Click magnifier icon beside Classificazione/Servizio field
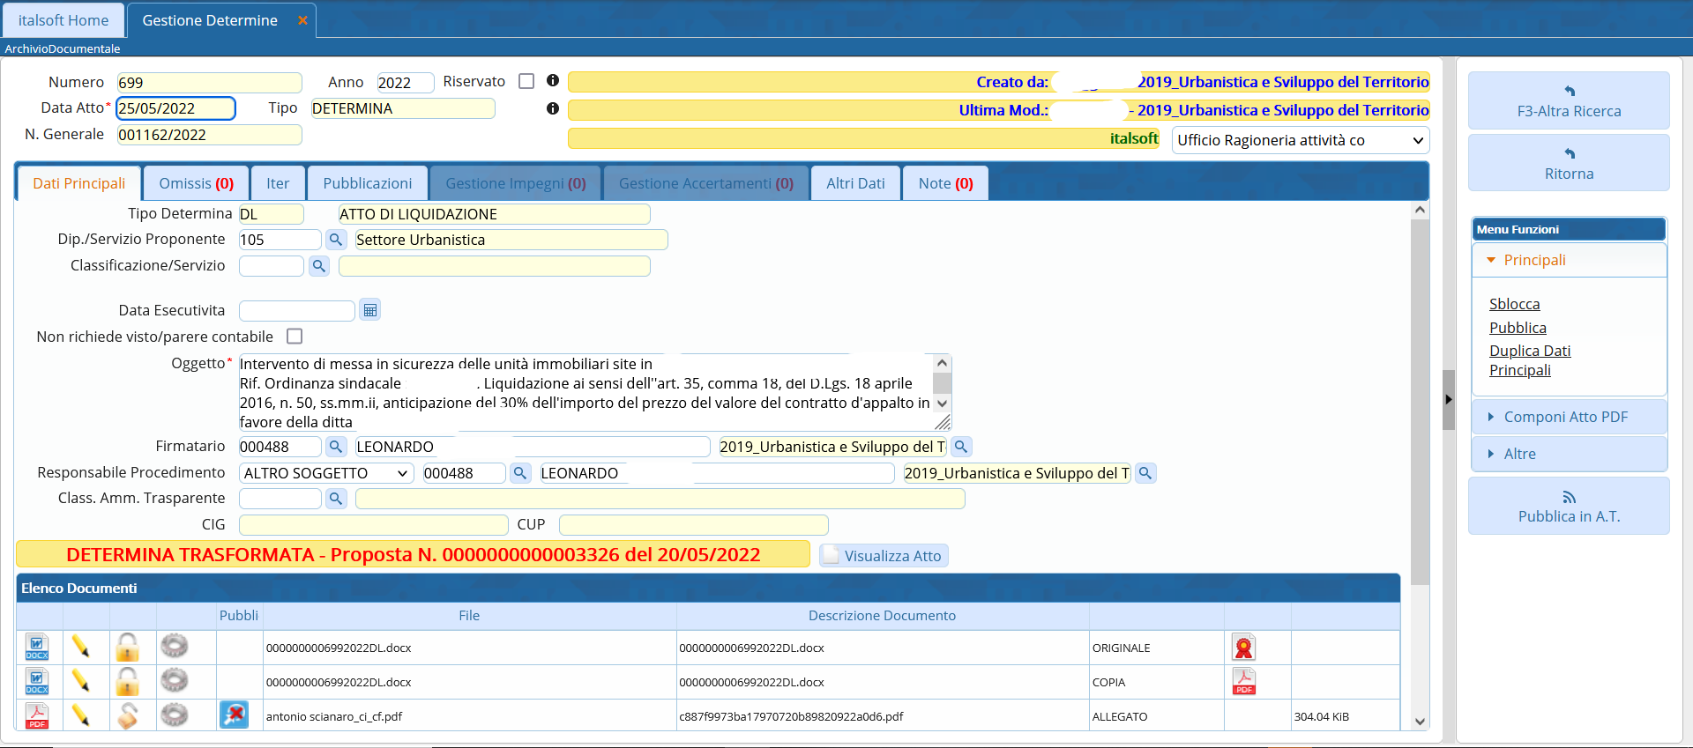Screen dimensions: 1693x748 point(319,266)
